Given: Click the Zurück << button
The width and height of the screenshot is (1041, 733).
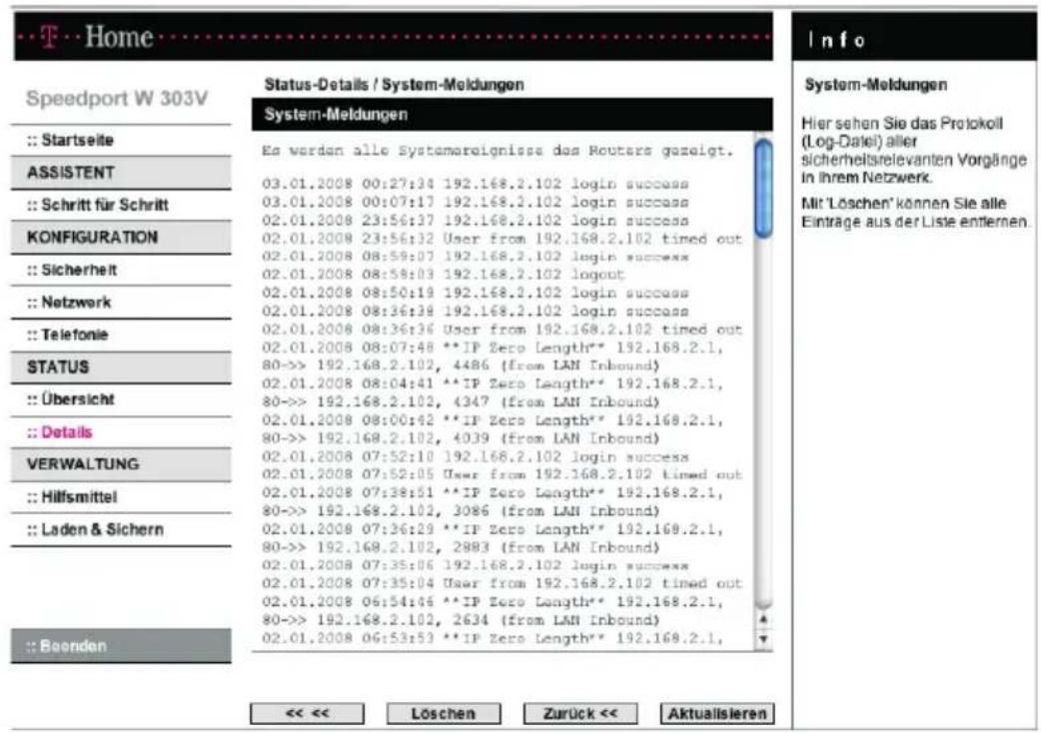Looking at the screenshot, I should (x=580, y=714).
